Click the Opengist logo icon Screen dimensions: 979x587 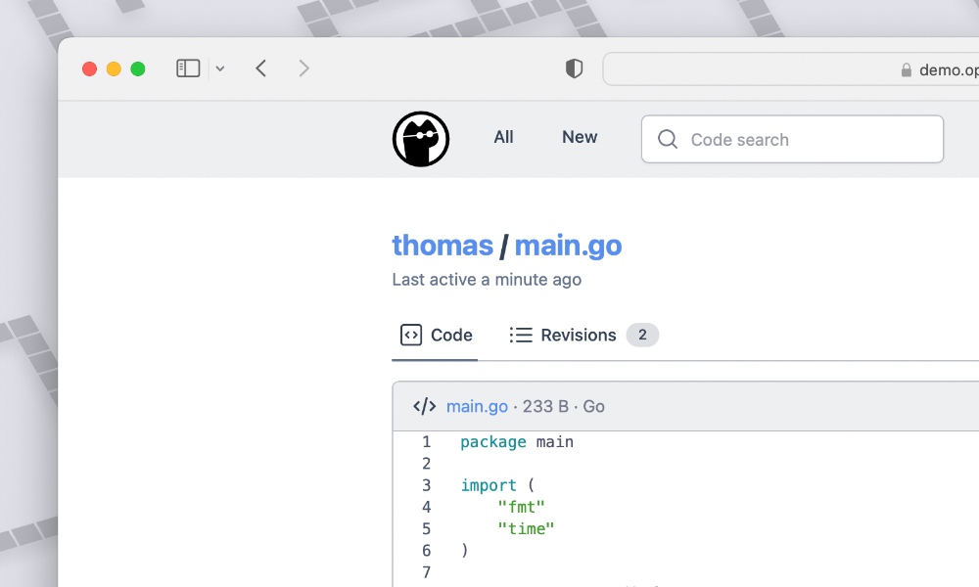coord(420,138)
